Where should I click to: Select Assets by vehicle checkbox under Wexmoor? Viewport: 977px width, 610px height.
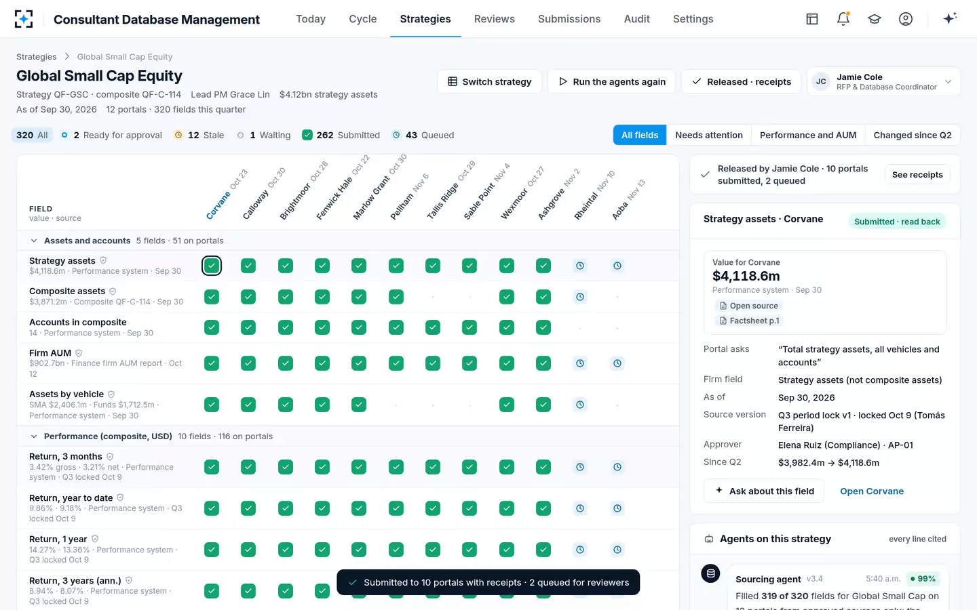point(507,405)
